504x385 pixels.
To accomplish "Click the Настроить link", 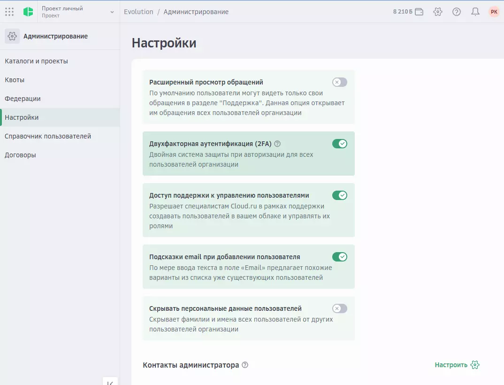I will [x=457, y=365].
